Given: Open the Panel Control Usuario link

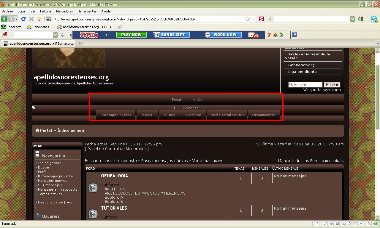Looking at the screenshot, I should [x=227, y=115].
